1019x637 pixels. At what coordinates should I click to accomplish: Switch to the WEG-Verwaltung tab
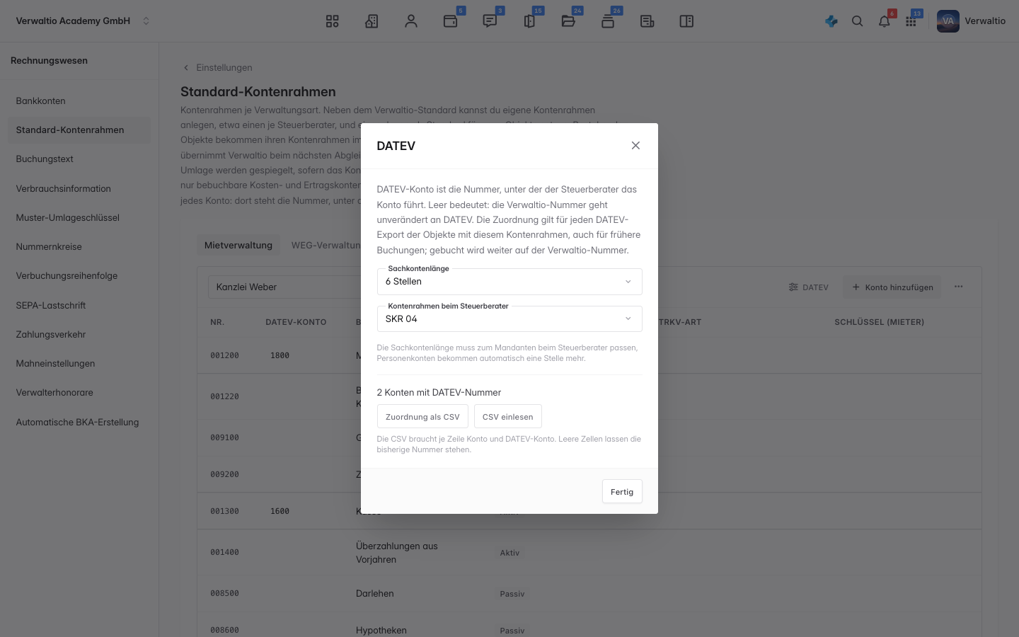[x=326, y=246]
